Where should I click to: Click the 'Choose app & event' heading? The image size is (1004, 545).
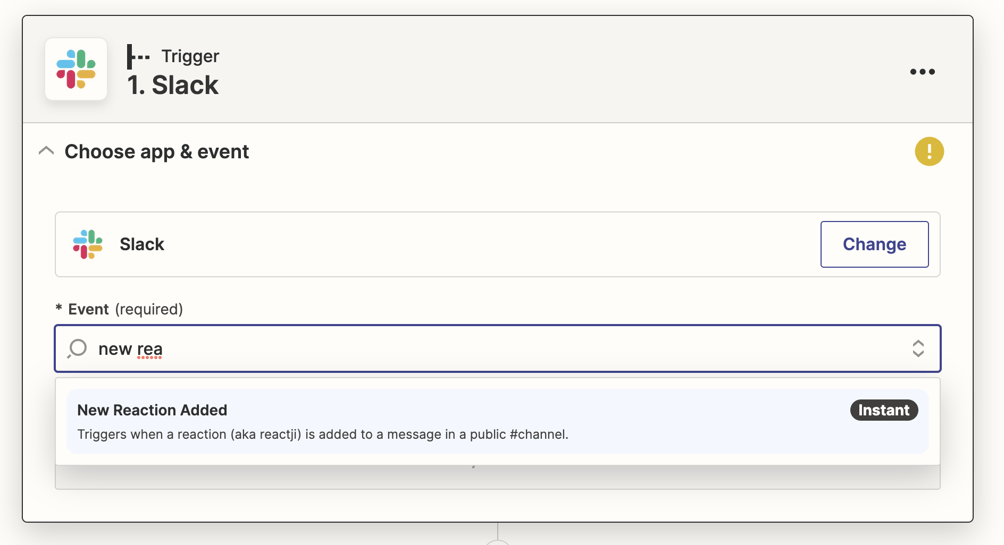pos(156,152)
